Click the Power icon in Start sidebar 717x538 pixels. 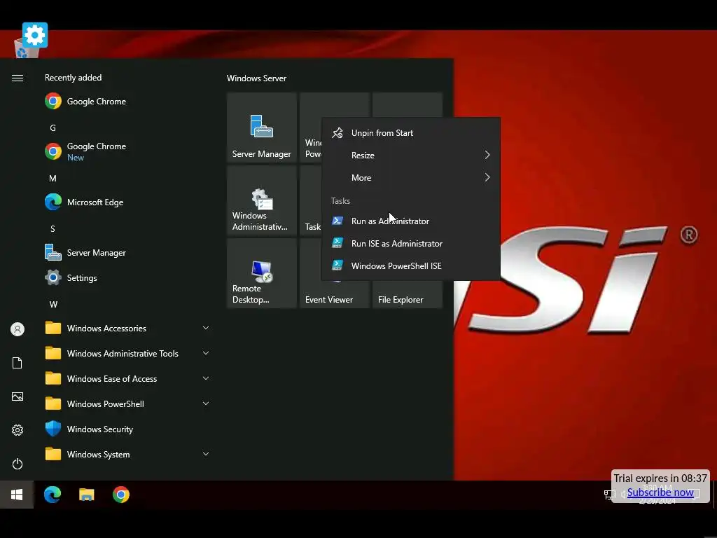click(x=18, y=464)
